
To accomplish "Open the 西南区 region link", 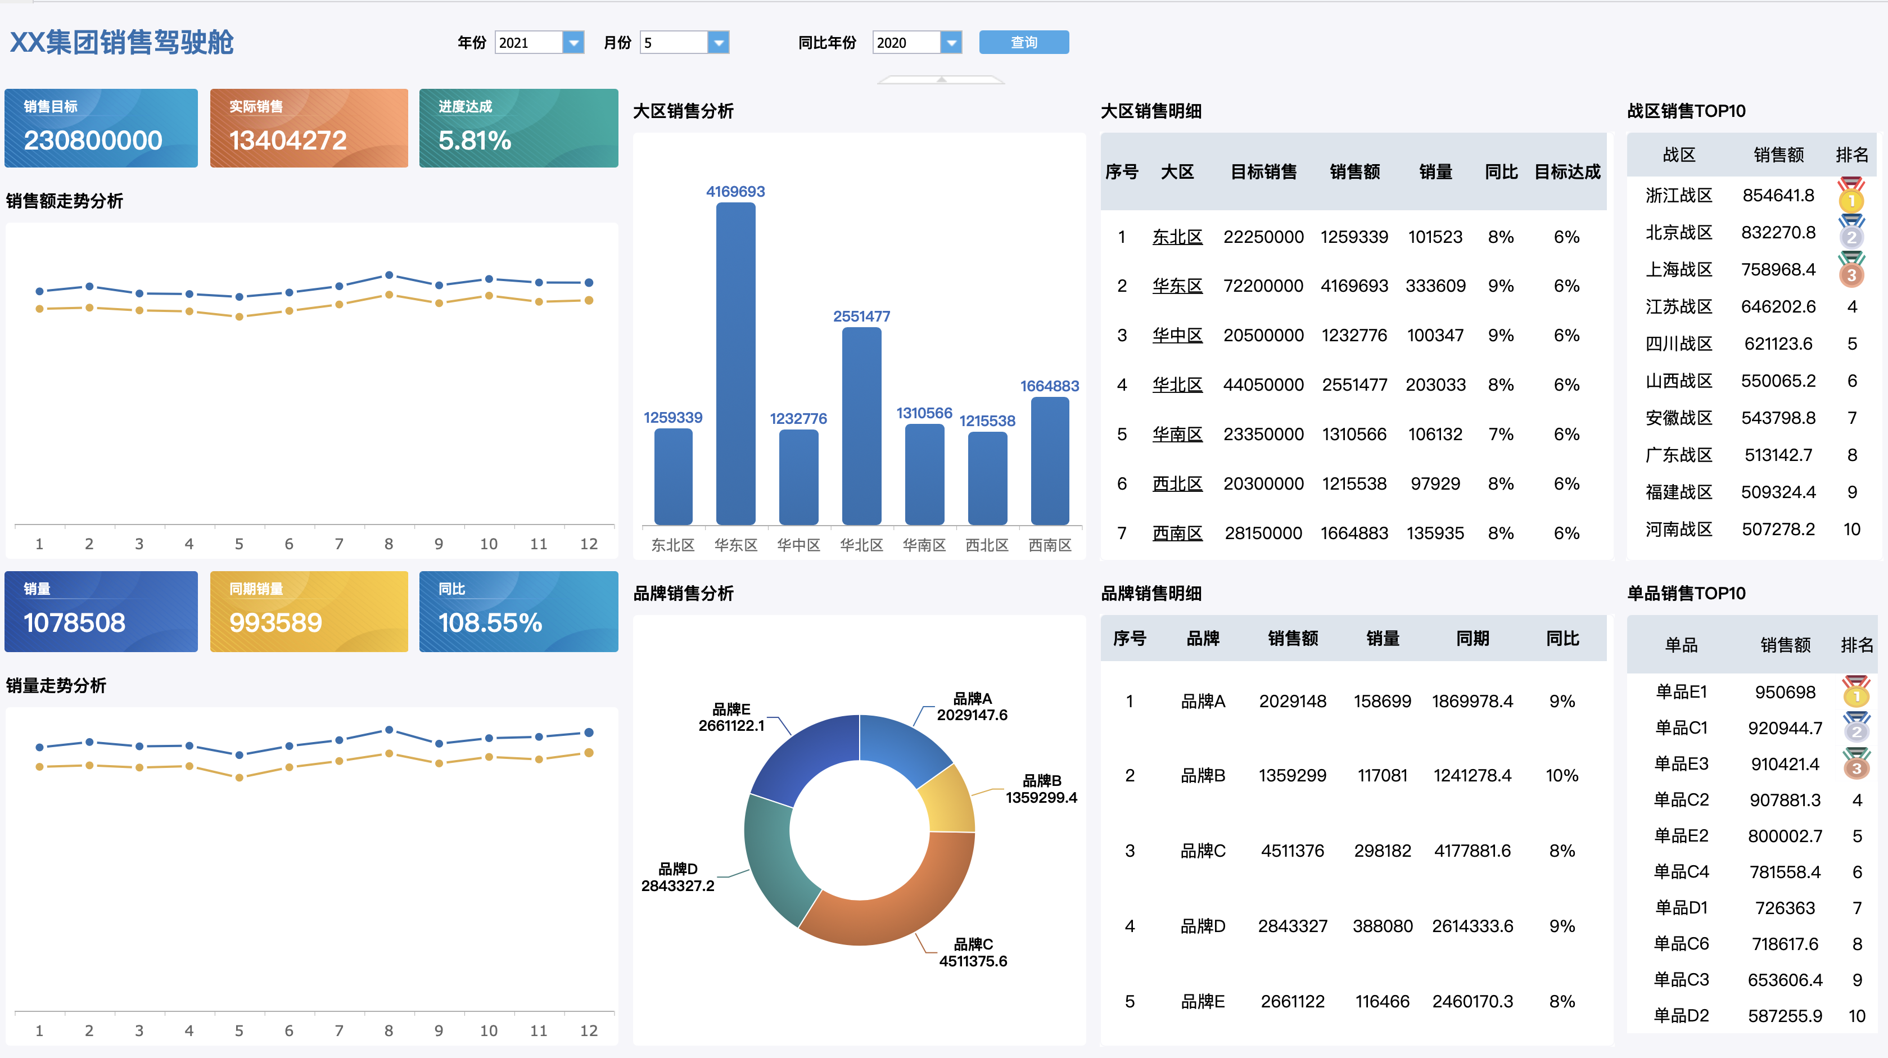I will 1177,533.
